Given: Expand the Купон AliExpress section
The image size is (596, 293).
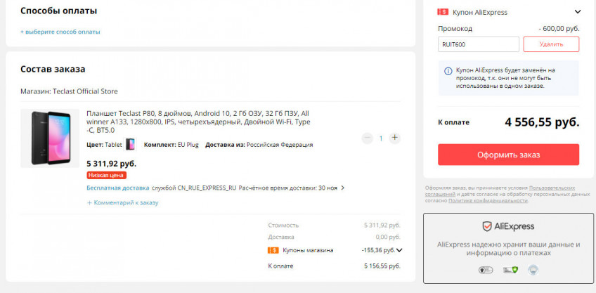Looking at the screenshot, I should pyautogui.click(x=578, y=12).
